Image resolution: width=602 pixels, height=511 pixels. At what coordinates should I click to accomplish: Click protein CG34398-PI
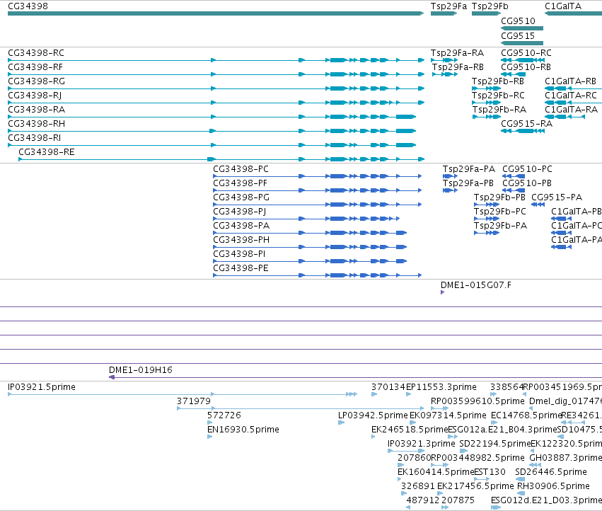click(310, 261)
